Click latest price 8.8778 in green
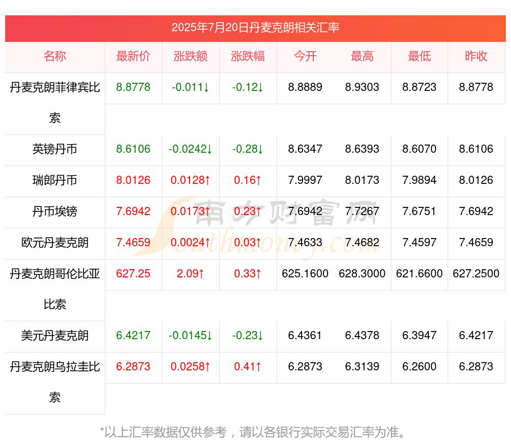This screenshot has height=448, width=511. (x=133, y=87)
